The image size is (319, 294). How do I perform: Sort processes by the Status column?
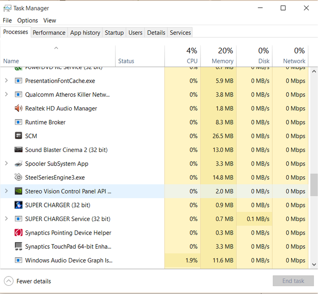click(x=140, y=56)
